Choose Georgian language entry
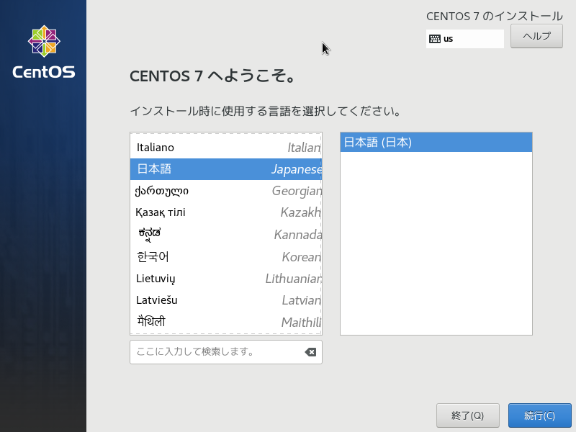The image size is (576, 432). (x=225, y=191)
